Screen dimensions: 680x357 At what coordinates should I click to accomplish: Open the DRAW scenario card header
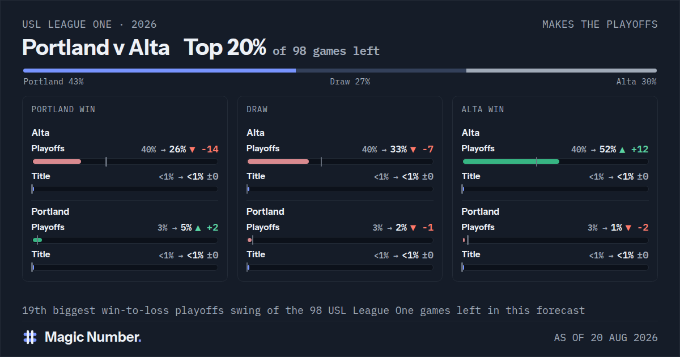[257, 109]
